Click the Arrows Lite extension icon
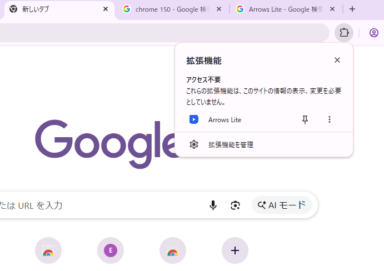 pyautogui.click(x=194, y=119)
